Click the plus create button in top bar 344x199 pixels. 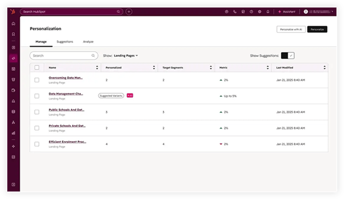coord(129,12)
